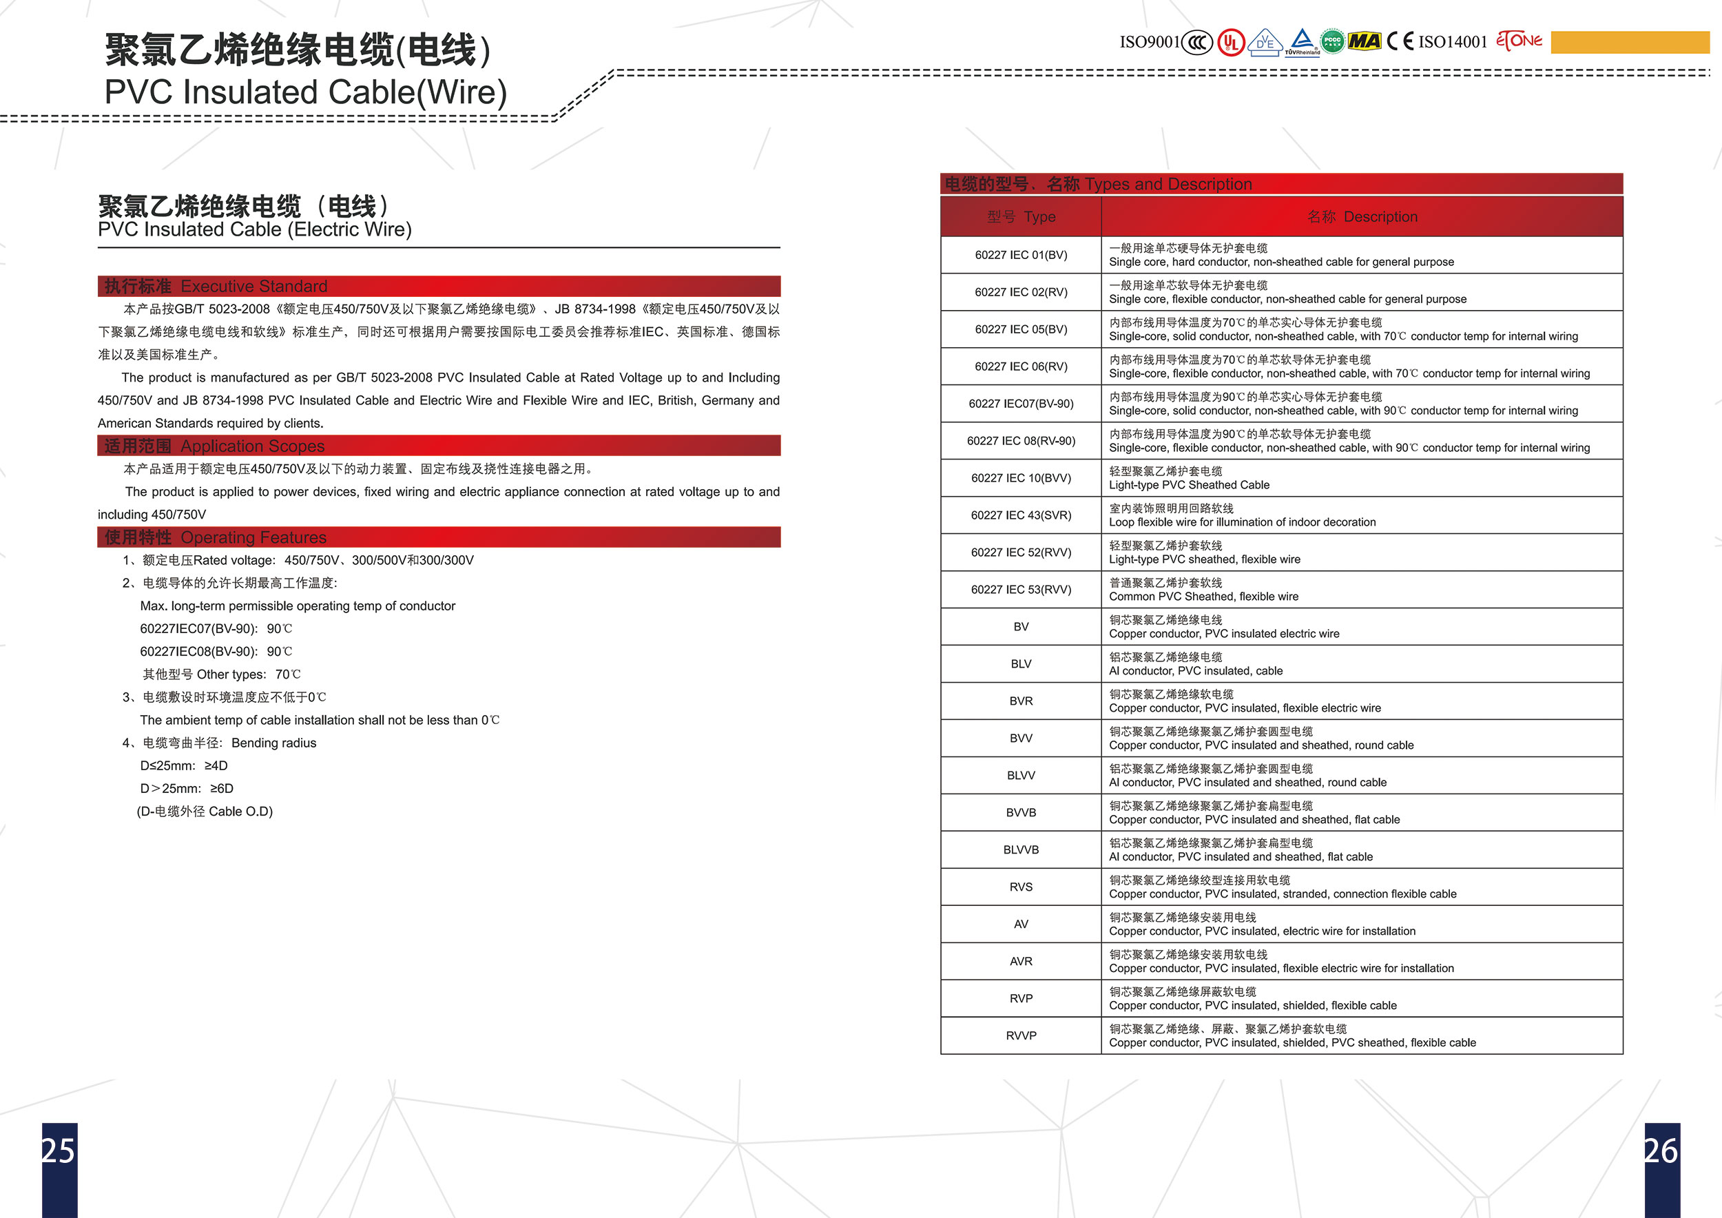Click the "D>25mm: ≥6D" line

point(187,789)
